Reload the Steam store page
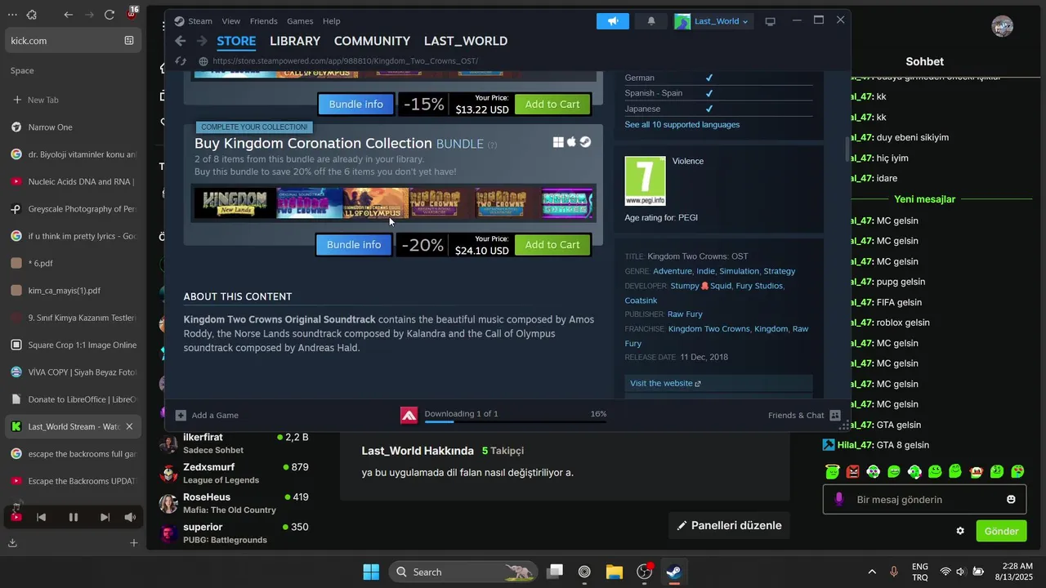This screenshot has width=1046, height=588. coord(181,61)
